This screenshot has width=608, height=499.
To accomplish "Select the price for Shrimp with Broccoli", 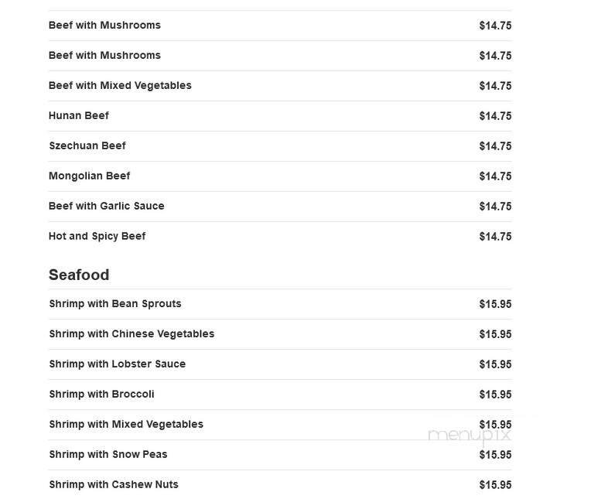I will 495,395.
